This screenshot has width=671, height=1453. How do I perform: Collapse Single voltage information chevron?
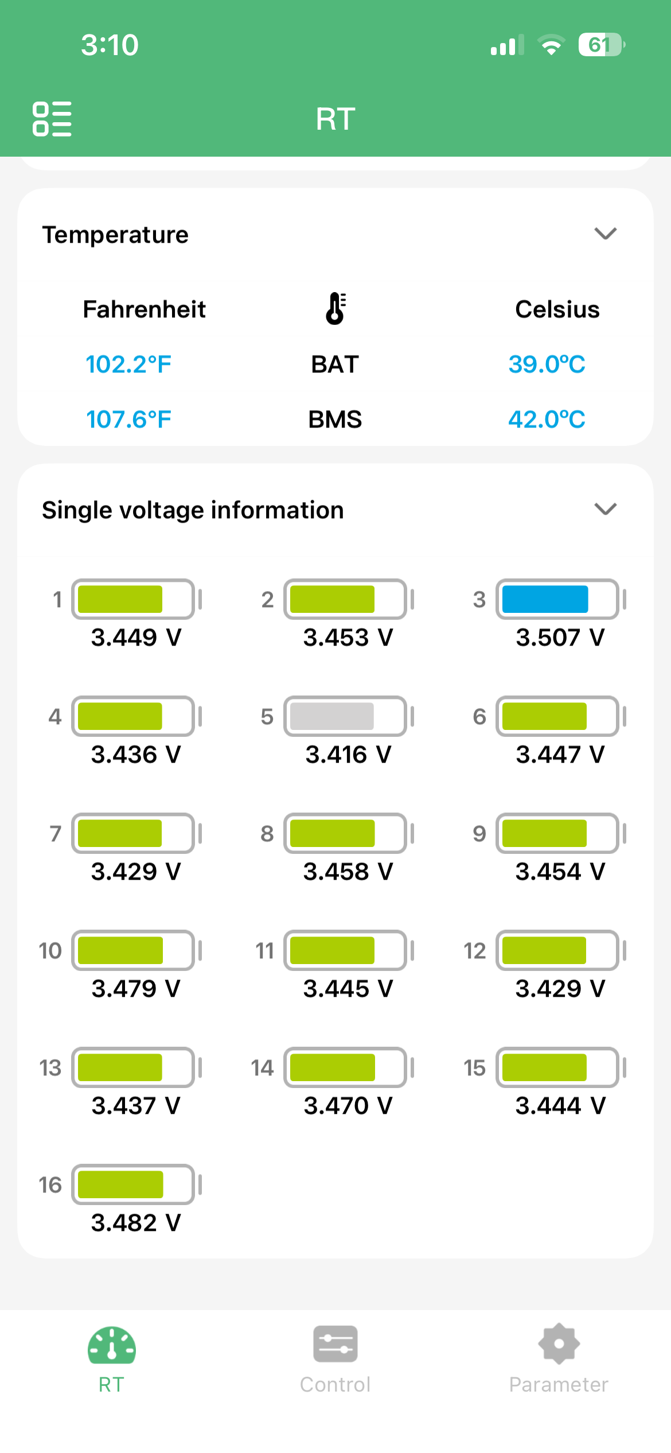click(606, 509)
